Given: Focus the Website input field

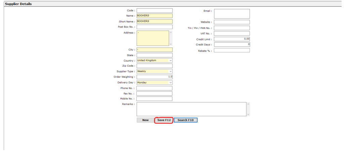Looking at the screenshot, I should (x=232, y=22).
